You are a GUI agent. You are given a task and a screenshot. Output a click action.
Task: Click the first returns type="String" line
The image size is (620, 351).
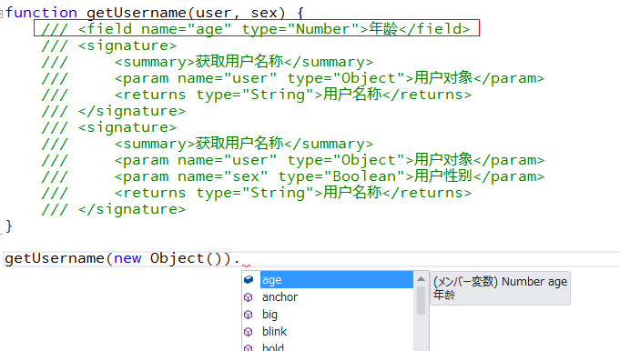coord(256,95)
